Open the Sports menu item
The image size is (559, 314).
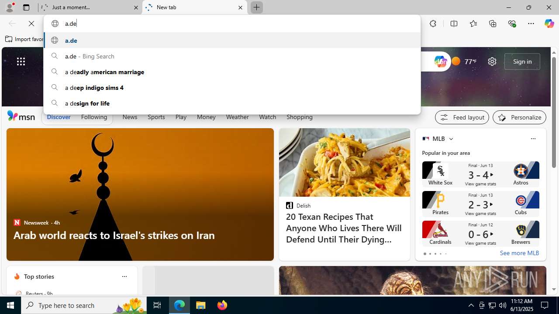click(x=156, y=117)
